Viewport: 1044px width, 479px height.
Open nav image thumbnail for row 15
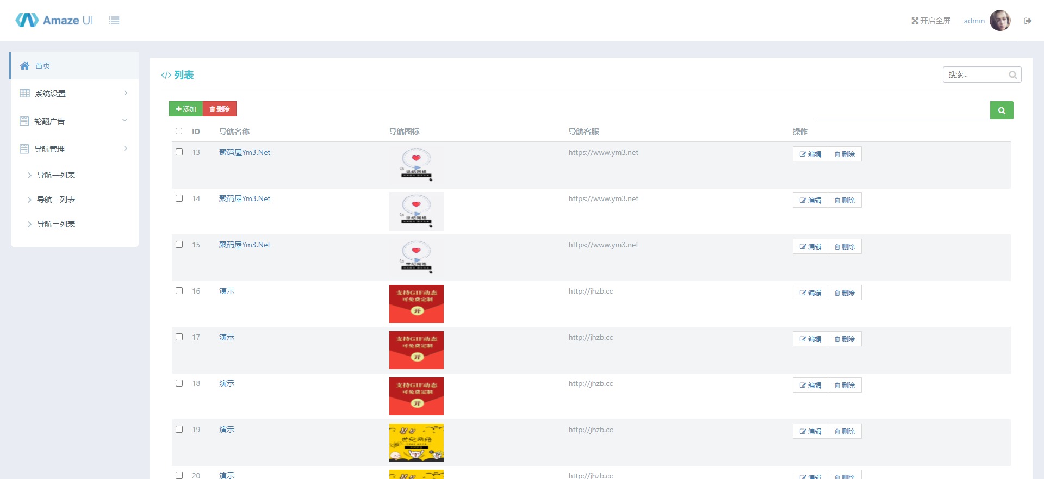point(417,258)
